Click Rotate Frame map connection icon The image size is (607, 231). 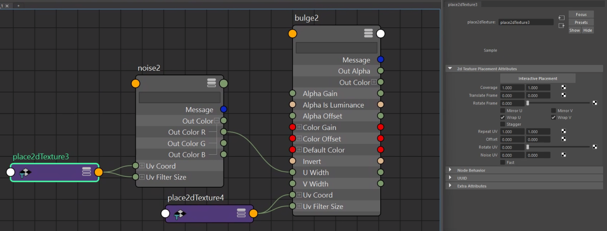click(x=595, y=103)
